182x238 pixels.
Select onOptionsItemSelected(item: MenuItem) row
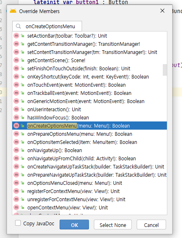(89, 142)
